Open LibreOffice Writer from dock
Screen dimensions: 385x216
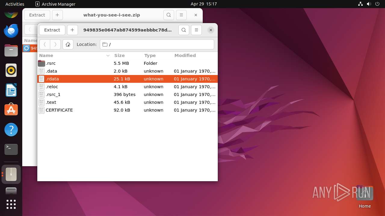pos(11,90)
